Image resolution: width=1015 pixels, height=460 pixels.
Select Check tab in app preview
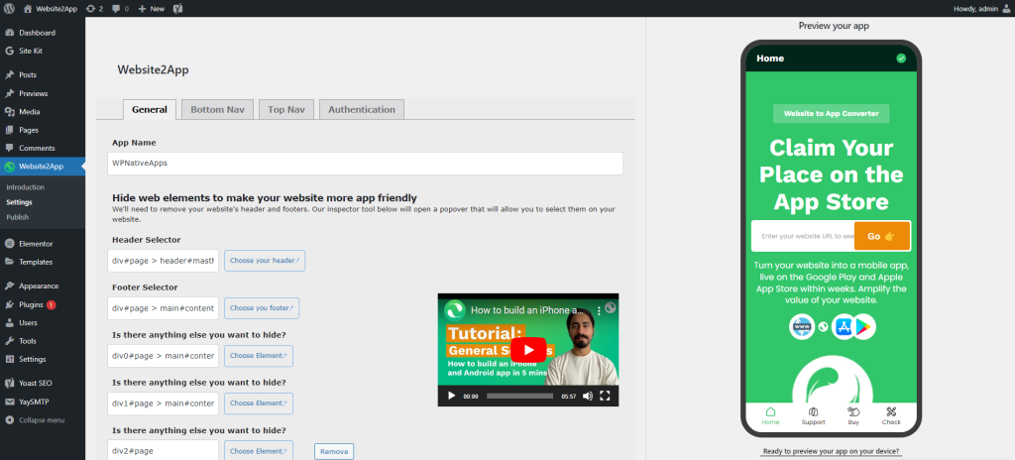(891, 416)
